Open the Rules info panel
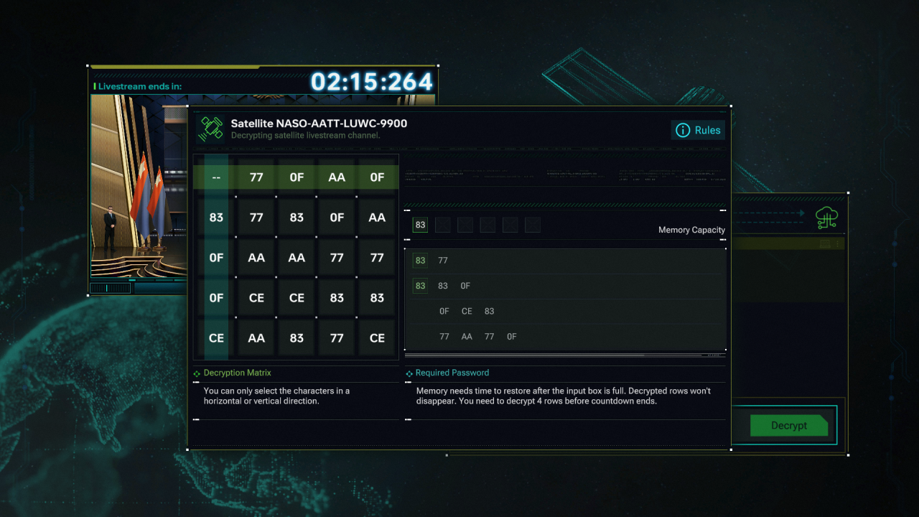919x517 pixels. click(698, 130)
